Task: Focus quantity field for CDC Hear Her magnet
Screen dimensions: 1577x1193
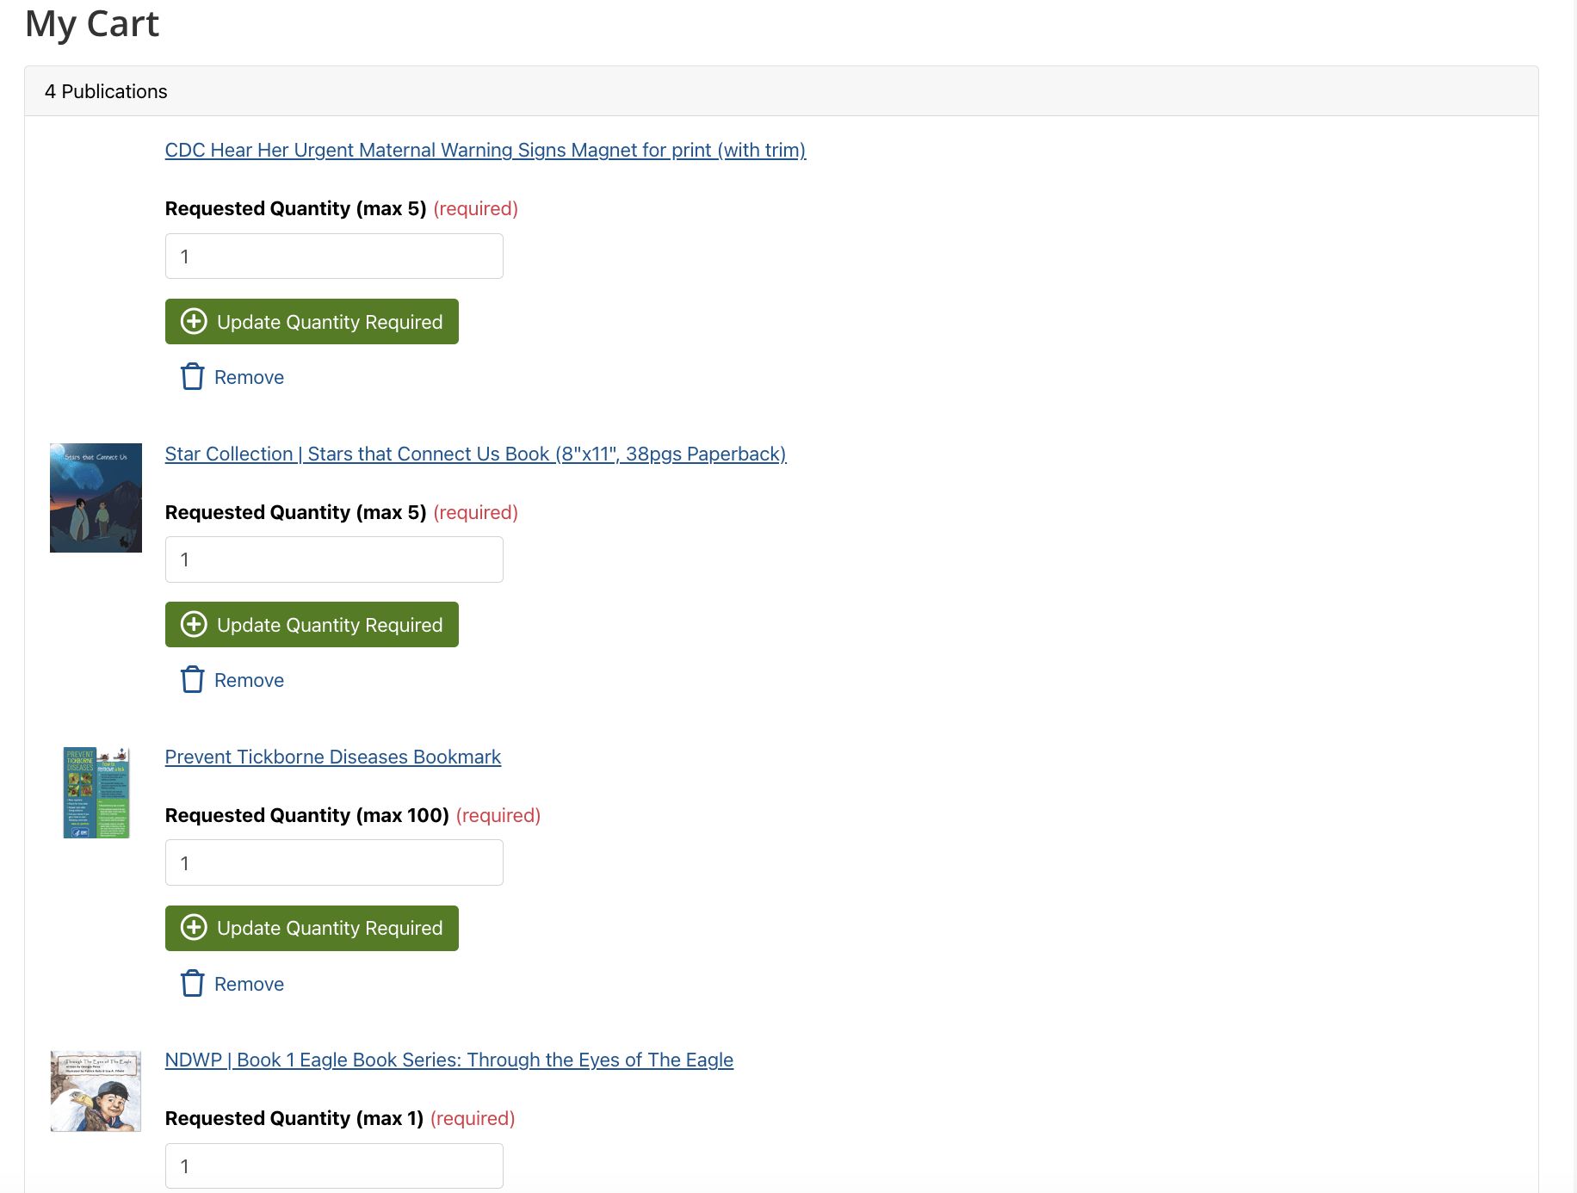Action: pyautogui.click(x=334, y=257)
